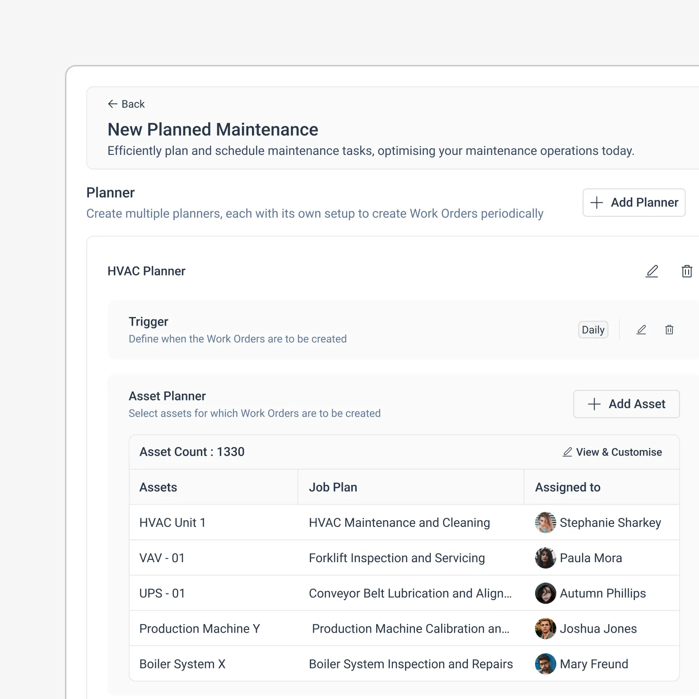Open the Forklift Inspection and Servicing job plan
The width and height of the screenshot is (699, 699).
tap(396, 558)
